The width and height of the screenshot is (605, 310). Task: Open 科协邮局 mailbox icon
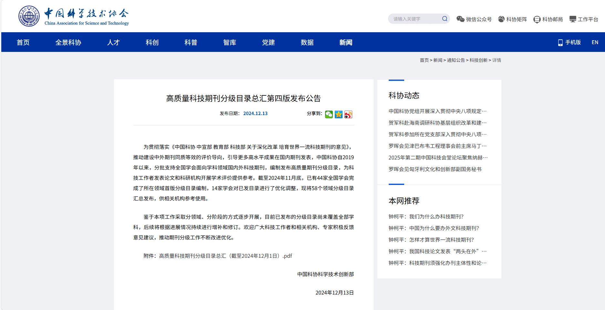click(x=537, y=19)
